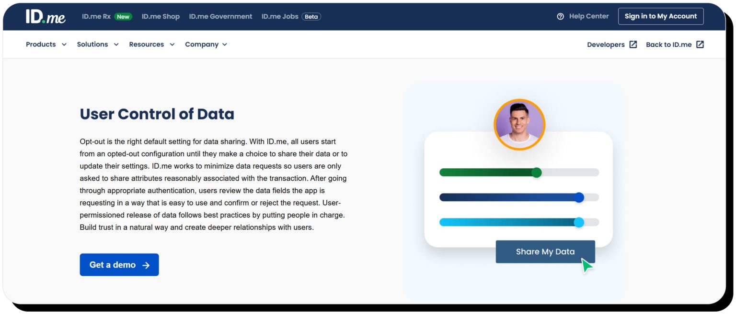Toggle the light blue slider handle
736x314 pixels.
(x=580, y=222)
